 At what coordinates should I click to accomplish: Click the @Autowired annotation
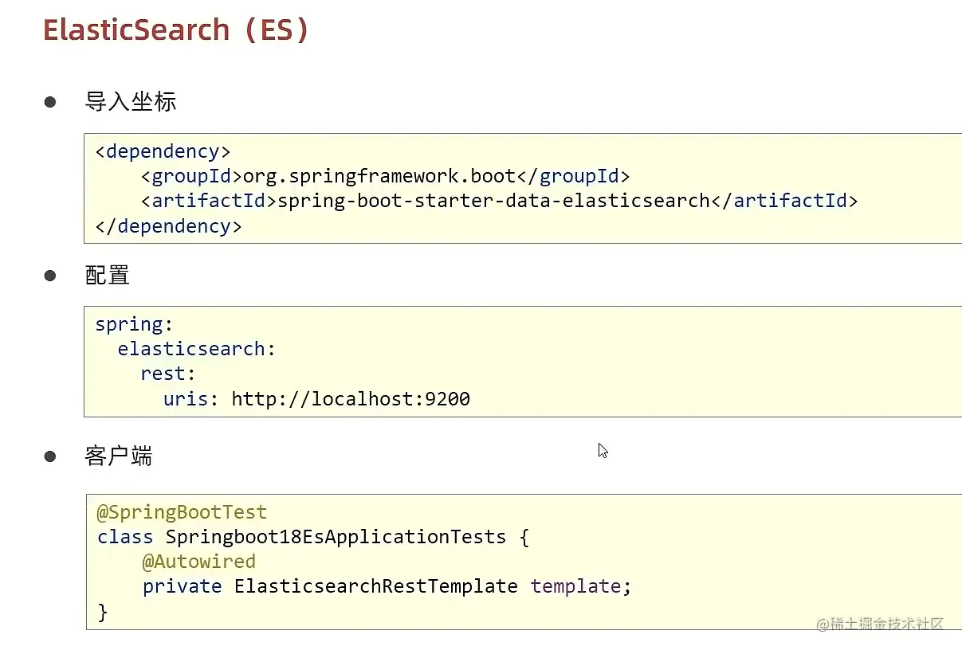click(198, 562)
